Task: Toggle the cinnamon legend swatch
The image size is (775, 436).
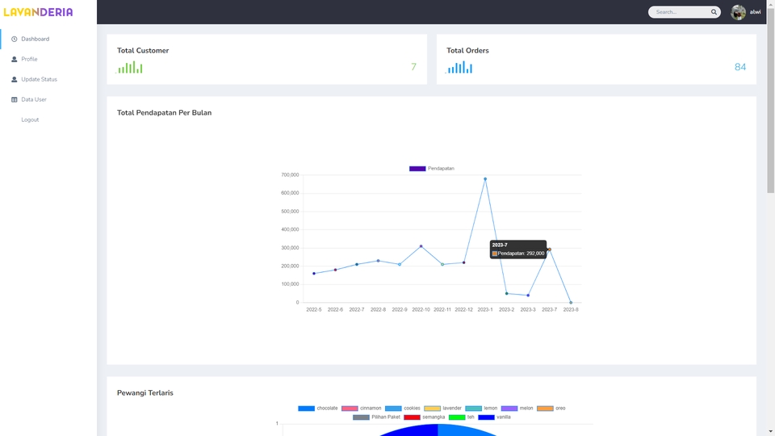Action: pyautogui.click(x=350, y=409)
